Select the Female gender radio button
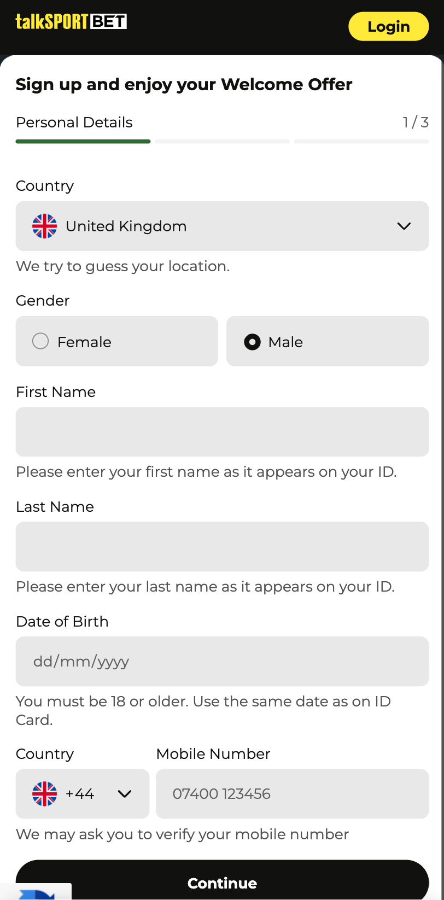This screenshot has height=900, width=444. tap(40, 341)
